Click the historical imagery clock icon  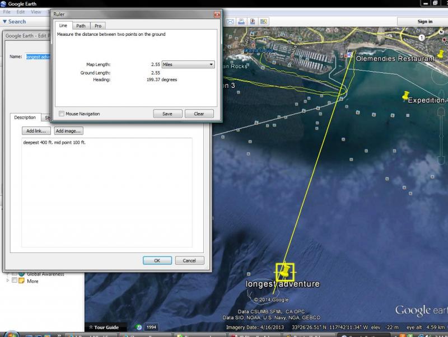[x=139, y=327]
